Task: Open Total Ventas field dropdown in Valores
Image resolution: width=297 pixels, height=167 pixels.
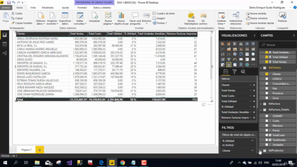Action: click(x=251, y=90)
